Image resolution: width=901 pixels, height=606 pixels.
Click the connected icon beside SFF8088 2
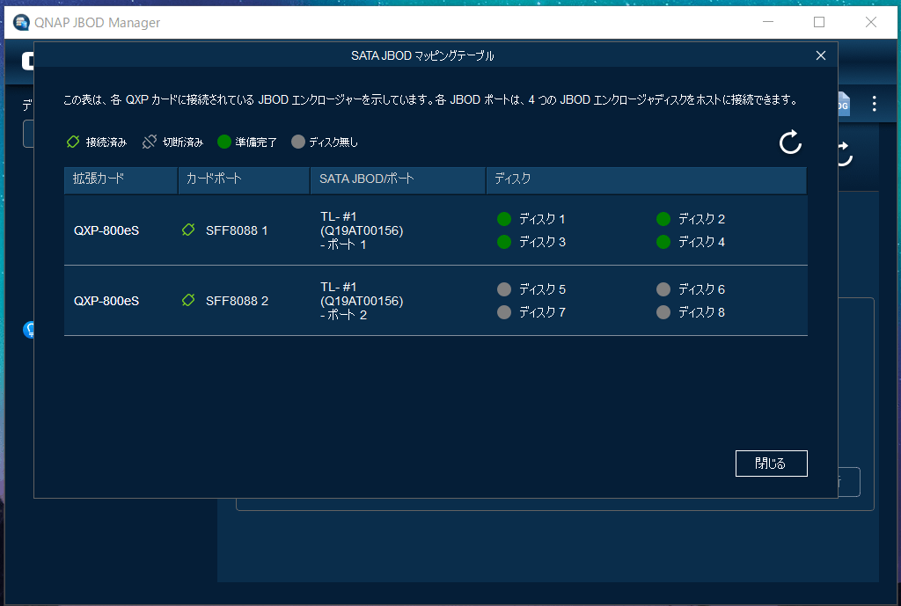(188, 300)
